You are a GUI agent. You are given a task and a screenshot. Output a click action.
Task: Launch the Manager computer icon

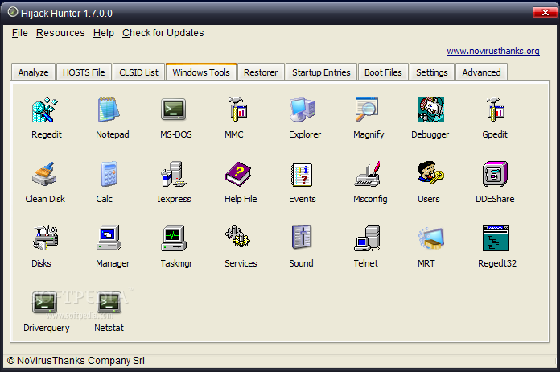pos(109,238)
